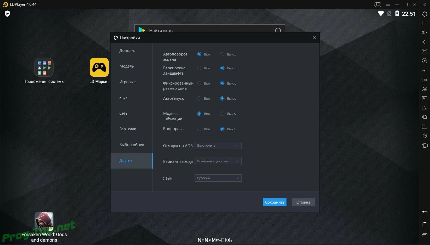The width and height of the screenshot is (430, 245).
Task: Collapse the right sidebar with double chevron
Action: click(425, 4)
